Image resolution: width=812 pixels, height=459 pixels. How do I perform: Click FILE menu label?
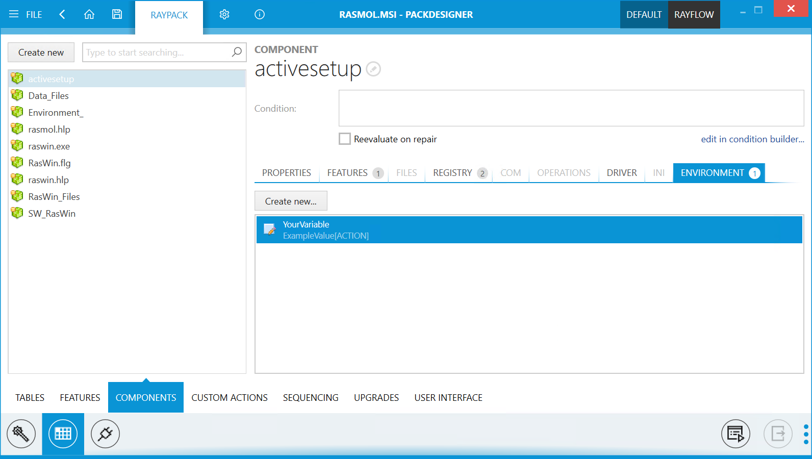(x=34, y=15)
